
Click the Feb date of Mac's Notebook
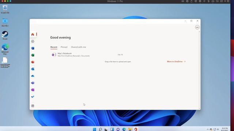(x=120, y=55)
